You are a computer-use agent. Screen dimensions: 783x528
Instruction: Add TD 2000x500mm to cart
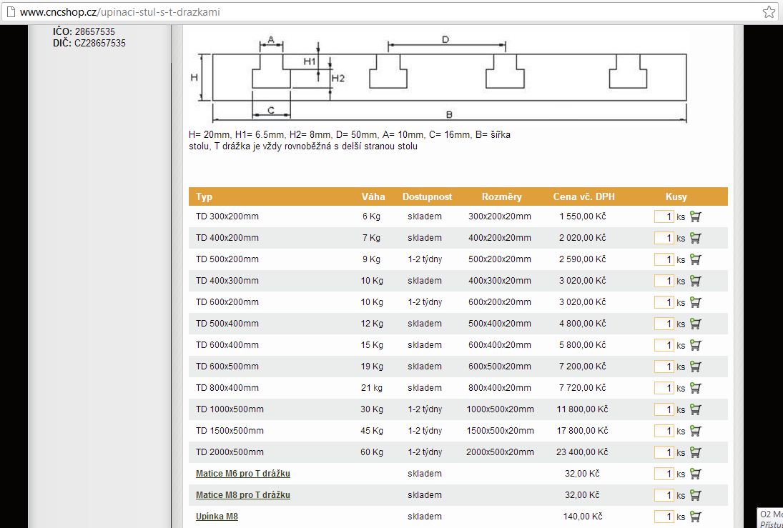[x=695, y=452]
